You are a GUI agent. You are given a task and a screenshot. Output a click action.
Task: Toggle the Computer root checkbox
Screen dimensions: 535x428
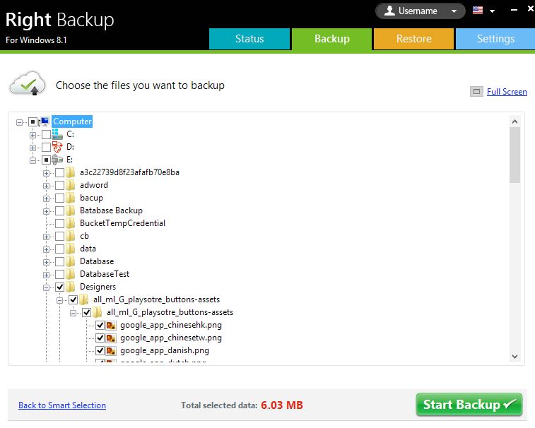pyautogui.click(x=33, y=121)
